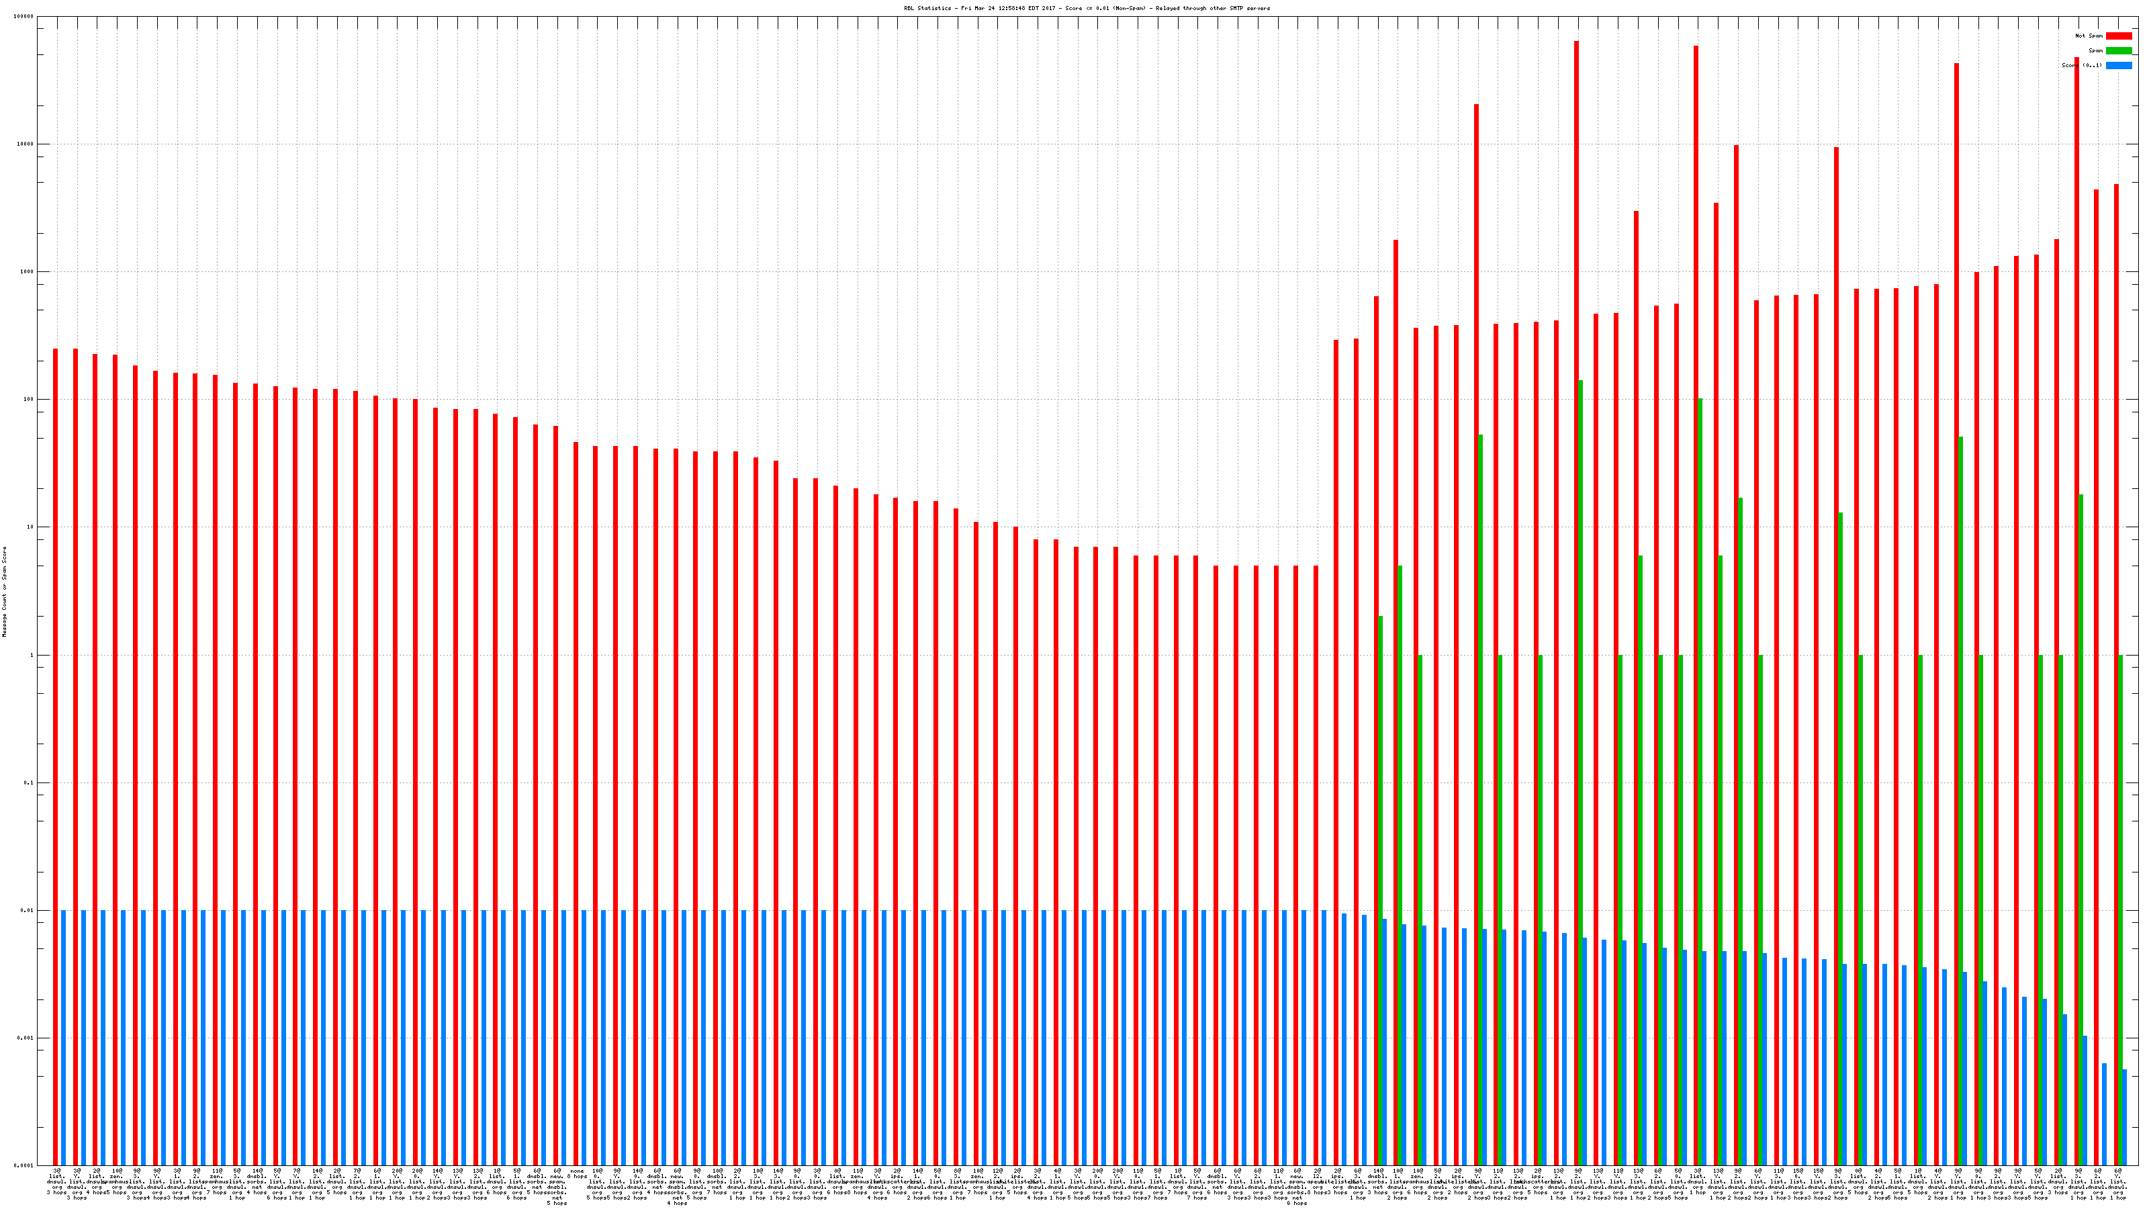This screenshot has width=2149, height=1209.
Task: Click the 'none 8 hops' x-axis label
Action: (x=576, y=1175)
